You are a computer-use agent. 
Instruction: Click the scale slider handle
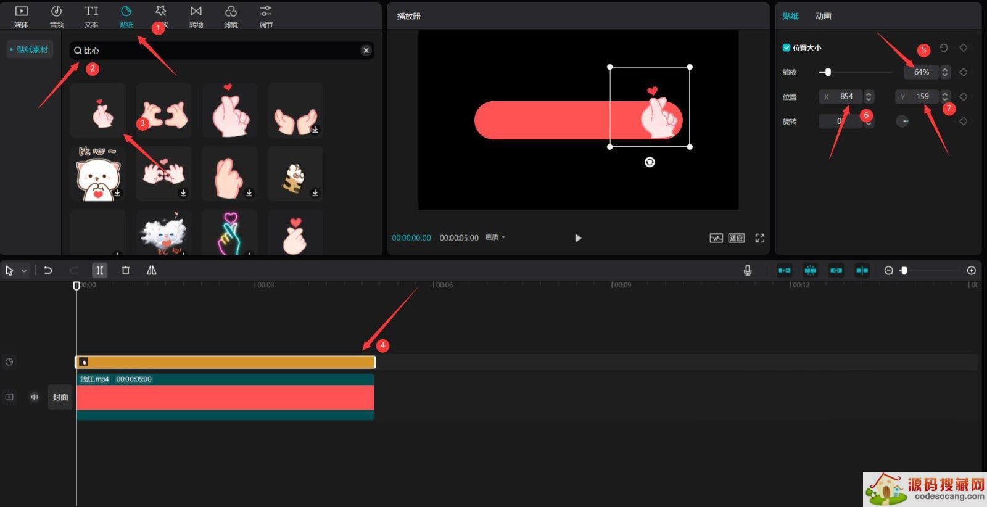pos(828,72)
